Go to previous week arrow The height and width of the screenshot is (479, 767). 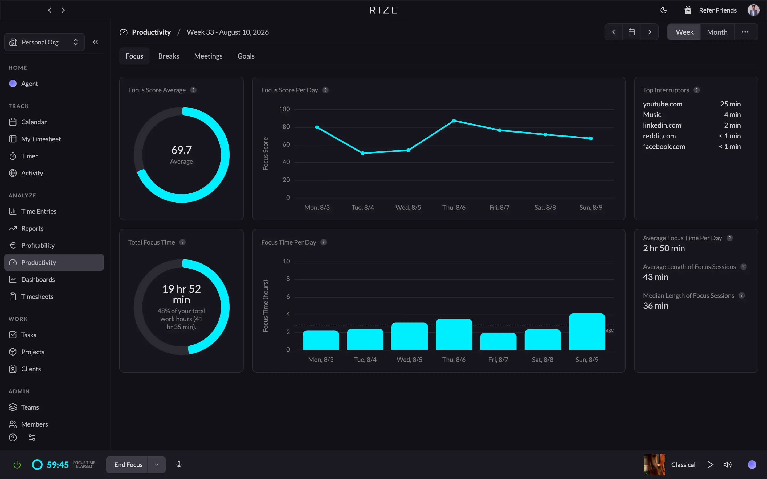[x=614, y=32]
